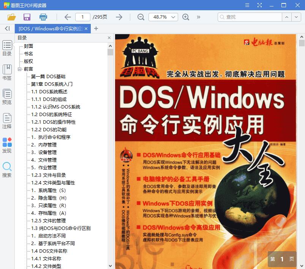
Task: Find previous match with the up chevron
Action: point(287,17)
